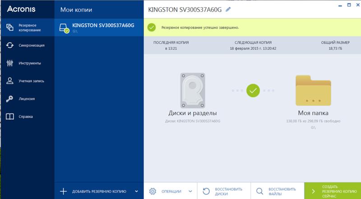Click the Последняя копия time в 13:21
Image resolution: width=361 pixels, height=199 pixels.
click(x=171, y=49)
